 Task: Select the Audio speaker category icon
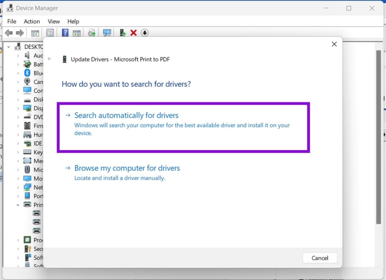[27, 55]
